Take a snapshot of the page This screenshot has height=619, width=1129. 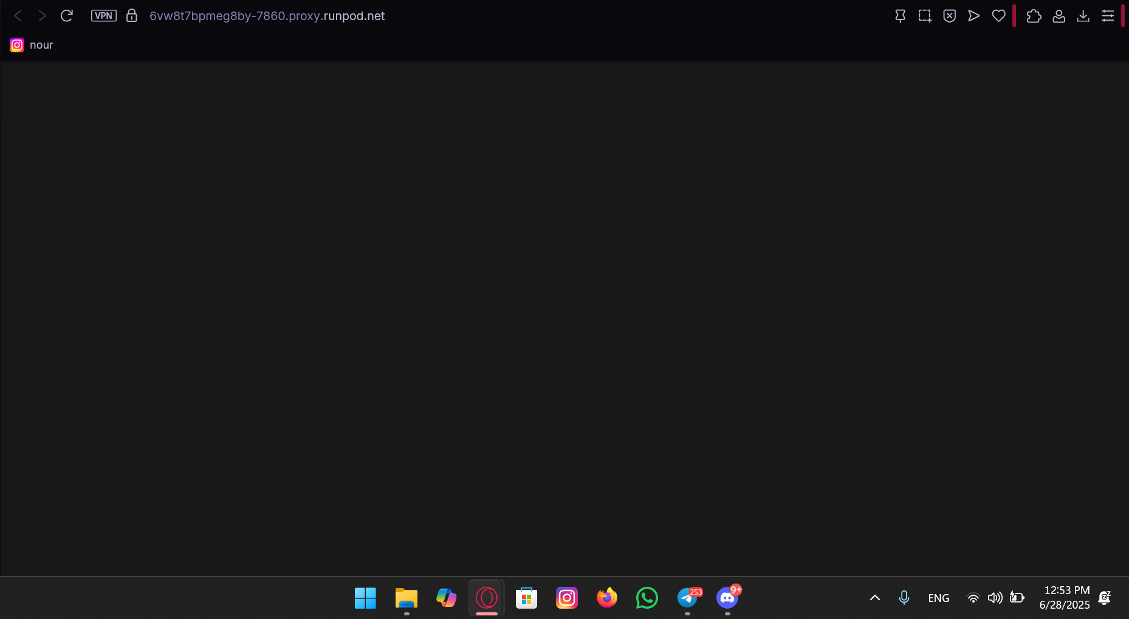(925, 16)
